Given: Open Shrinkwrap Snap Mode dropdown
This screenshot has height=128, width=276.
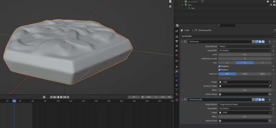Looking at the screenshot, I should (245, 50).
